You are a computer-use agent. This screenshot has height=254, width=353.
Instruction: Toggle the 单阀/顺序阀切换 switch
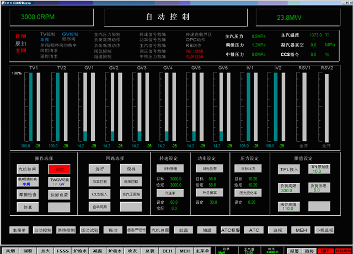tap(26, 182)
